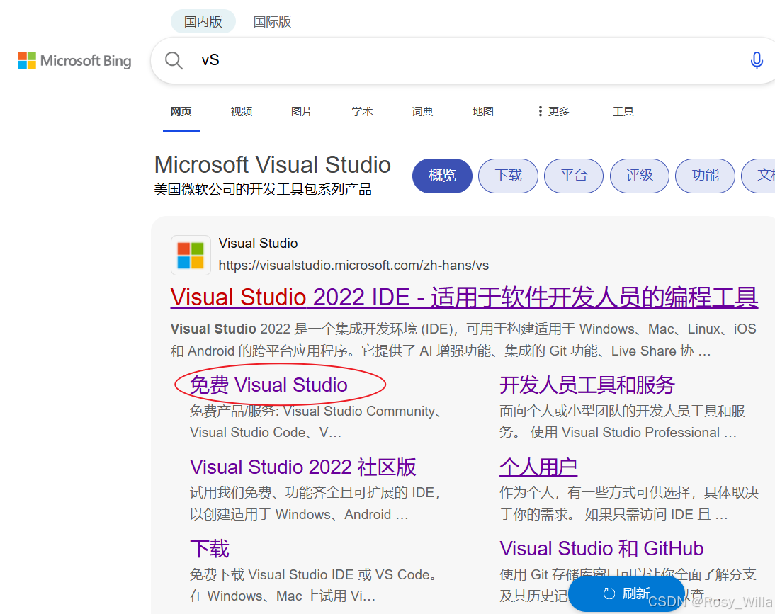Open the 下载 sitelink
Image resolution: width=775 pixels, height=614 pixels.
tap(210, 549)
